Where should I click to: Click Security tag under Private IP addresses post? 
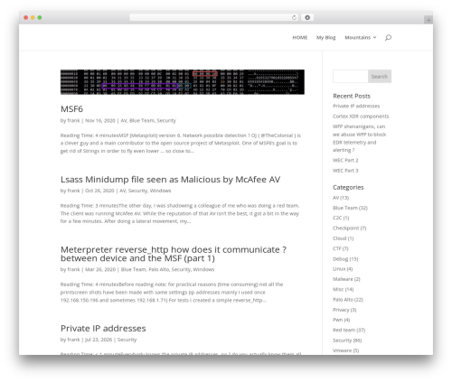(127, 340)
